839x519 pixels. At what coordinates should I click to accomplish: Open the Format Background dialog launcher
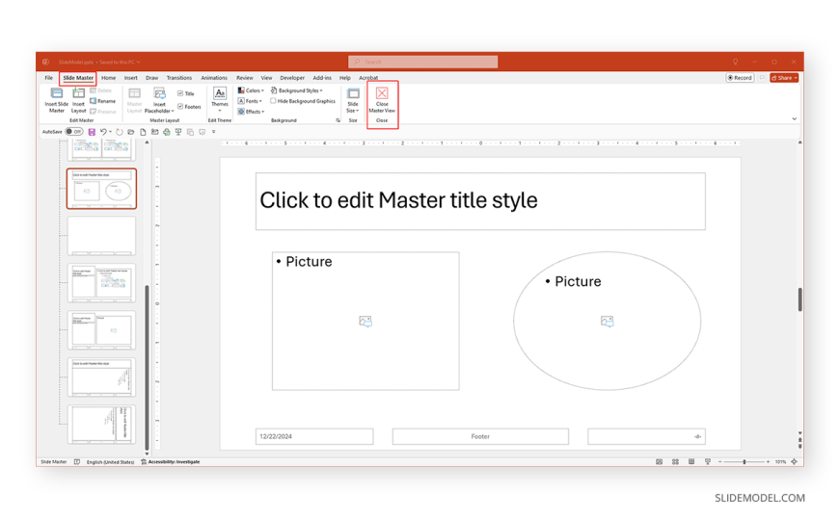tap(338, 120)
